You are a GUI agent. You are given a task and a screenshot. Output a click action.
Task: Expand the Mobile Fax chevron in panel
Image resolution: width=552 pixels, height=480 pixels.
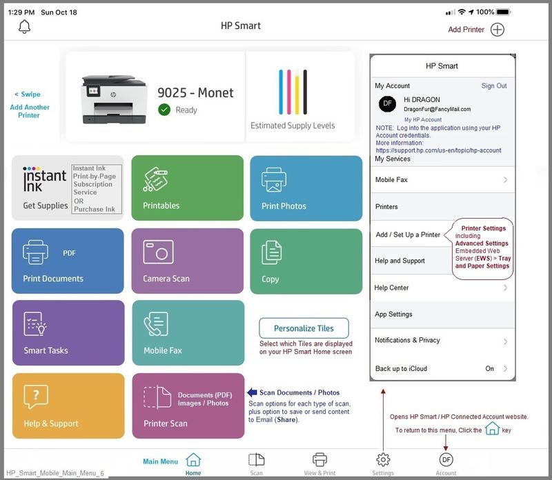506,180
